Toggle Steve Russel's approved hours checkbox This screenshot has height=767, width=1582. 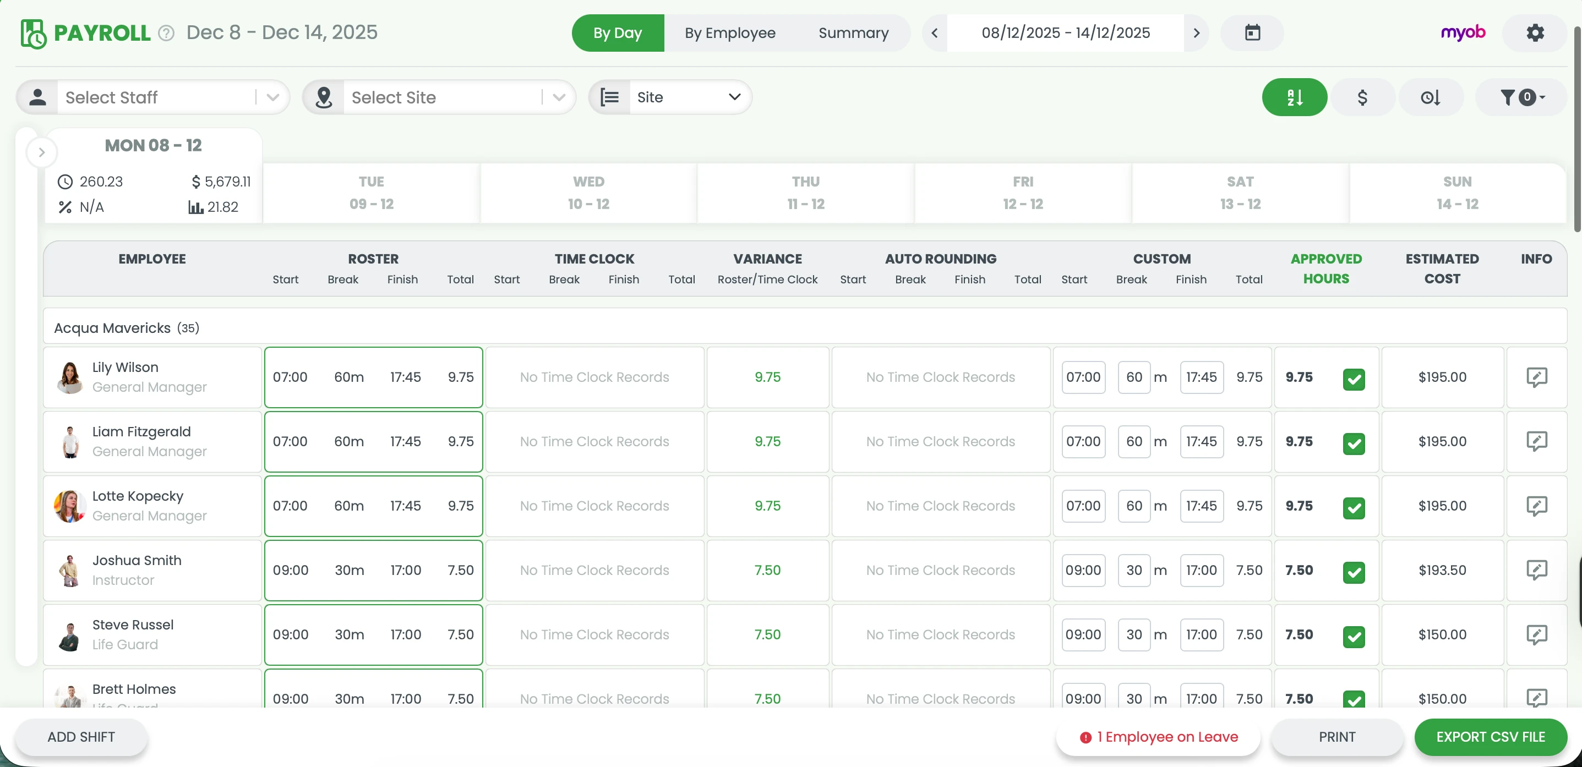(1353, 636)
